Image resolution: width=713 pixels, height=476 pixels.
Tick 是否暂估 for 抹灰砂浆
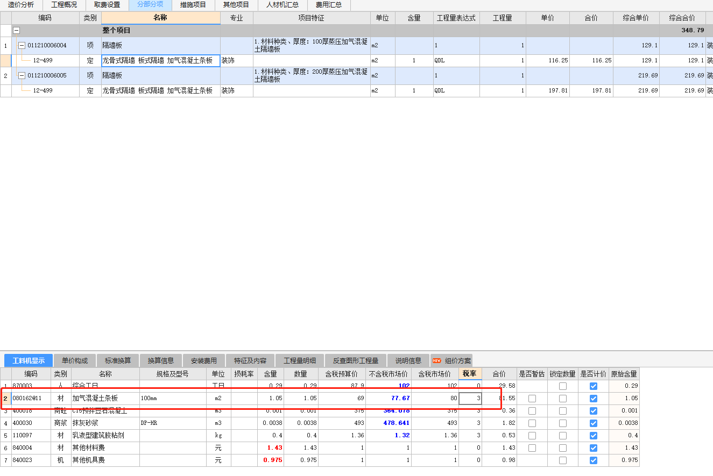point(532,423)
